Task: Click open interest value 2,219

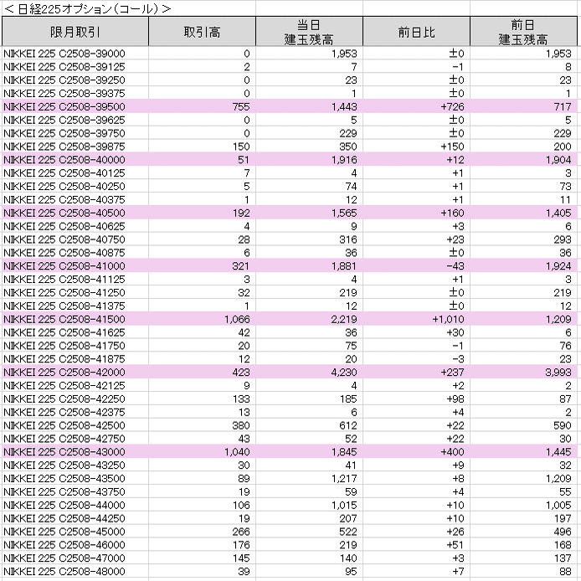Action: pyautogui.click(x=344, y=320)
